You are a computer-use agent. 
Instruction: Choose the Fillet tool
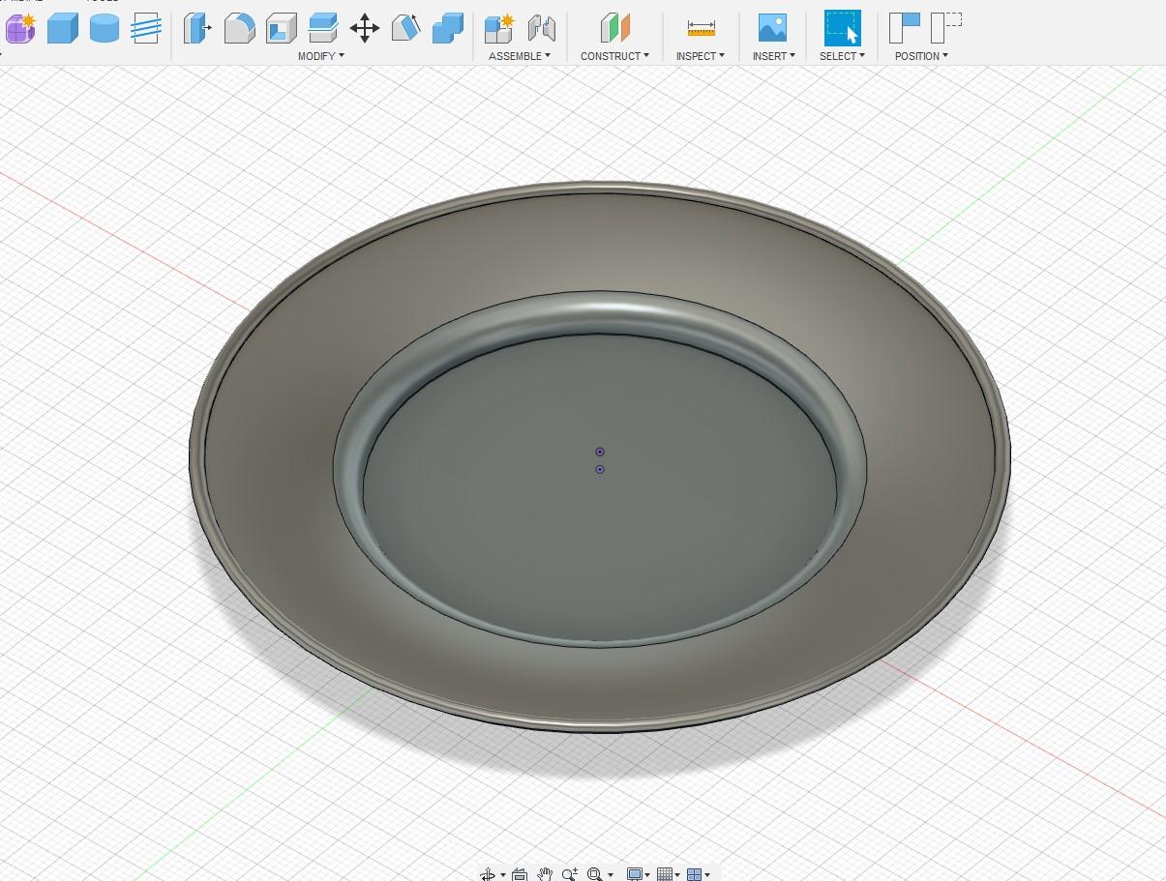pyautogui.click(x=239, y=28)
